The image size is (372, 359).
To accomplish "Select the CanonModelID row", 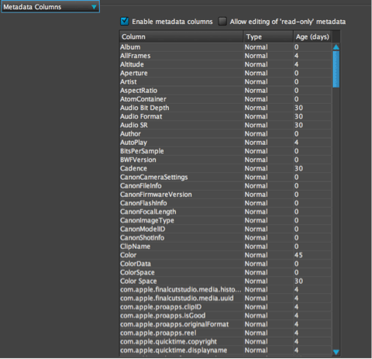I will pyautogui.click(x=226, y=229).
